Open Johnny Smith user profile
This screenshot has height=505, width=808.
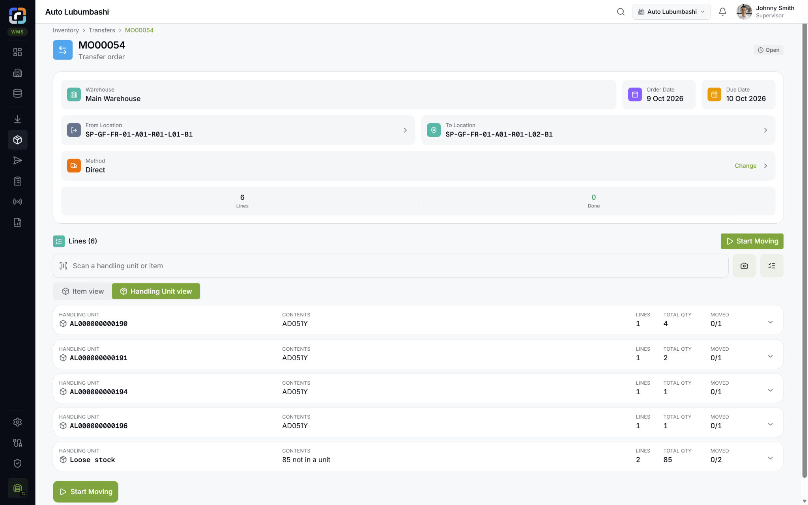tap(765, 12)
